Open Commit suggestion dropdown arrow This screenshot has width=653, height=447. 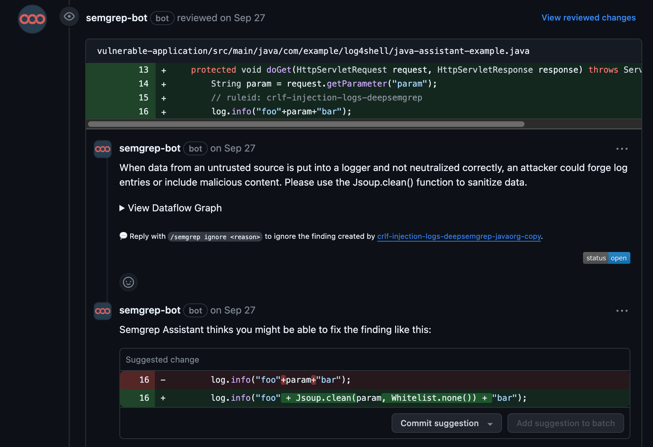(490, 424)
